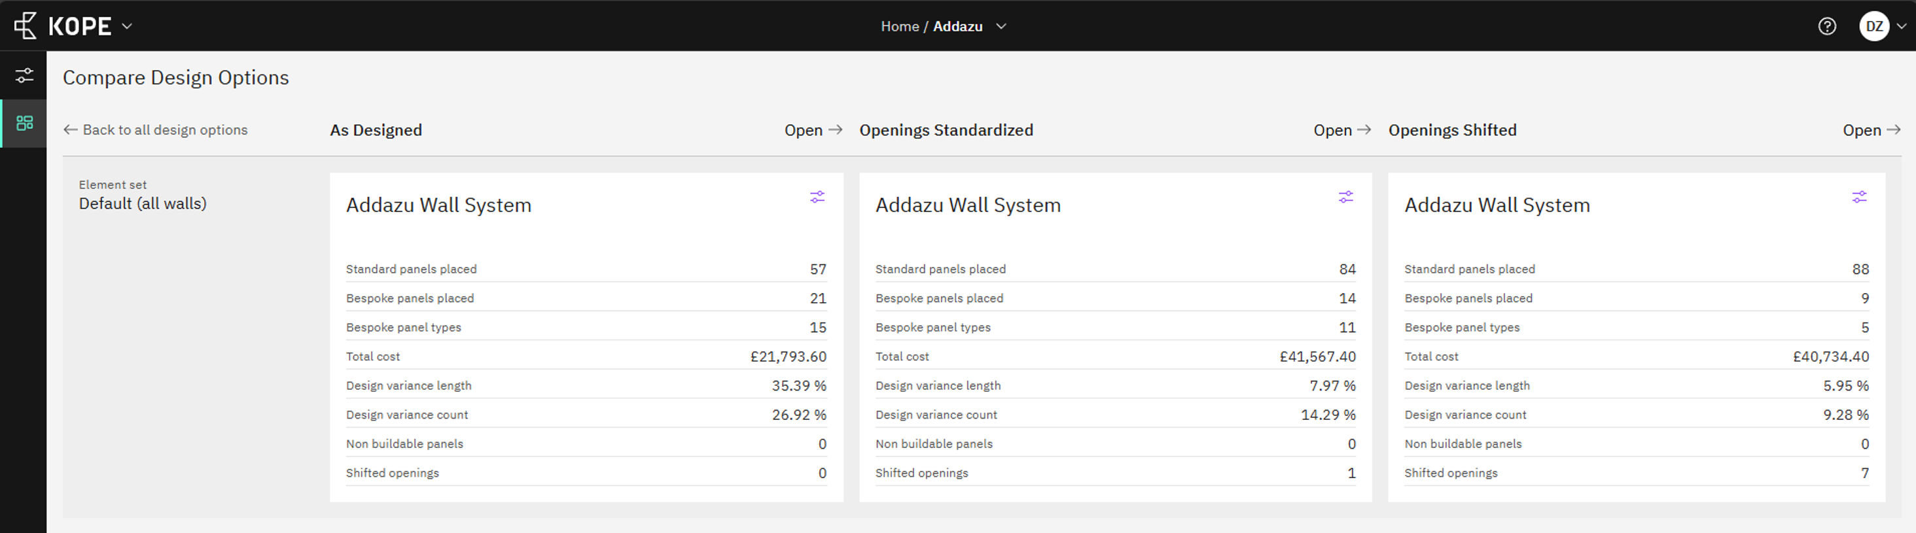Click the DZ user avatar
This screenshot has height=533, width=1916.
(x=1874, y=26)
